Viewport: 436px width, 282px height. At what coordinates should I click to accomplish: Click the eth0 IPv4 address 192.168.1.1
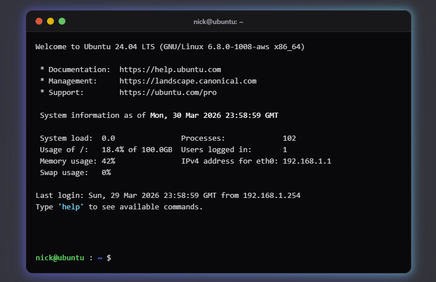307,161
